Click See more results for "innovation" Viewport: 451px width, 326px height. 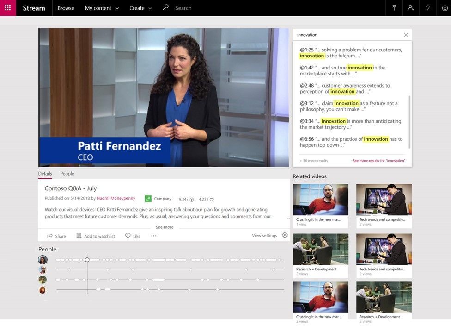click(x=379, y=161)
